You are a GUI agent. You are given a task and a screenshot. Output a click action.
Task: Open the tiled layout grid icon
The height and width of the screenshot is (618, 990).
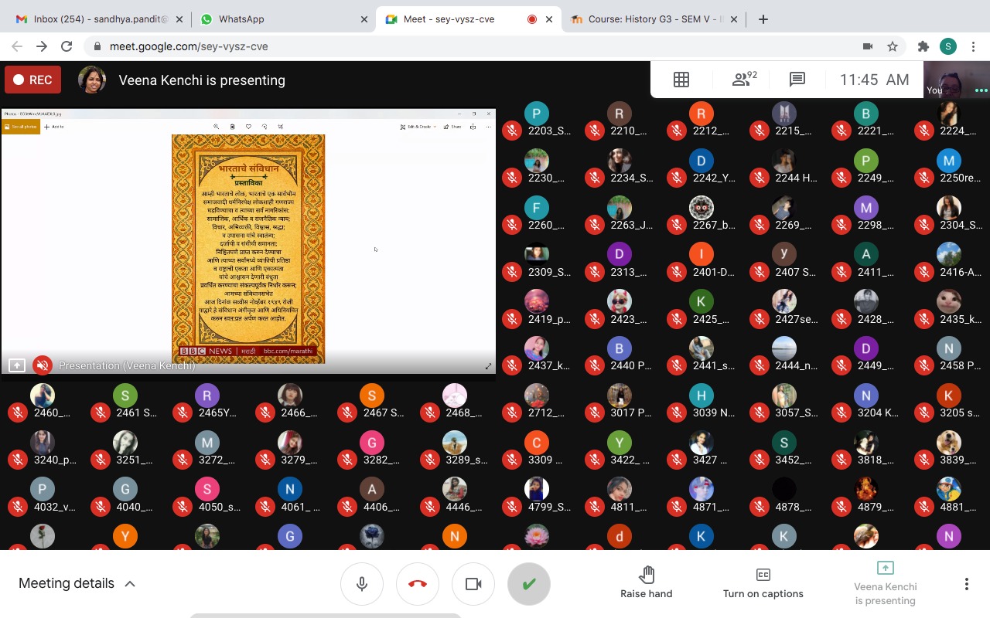coord(681,80)
